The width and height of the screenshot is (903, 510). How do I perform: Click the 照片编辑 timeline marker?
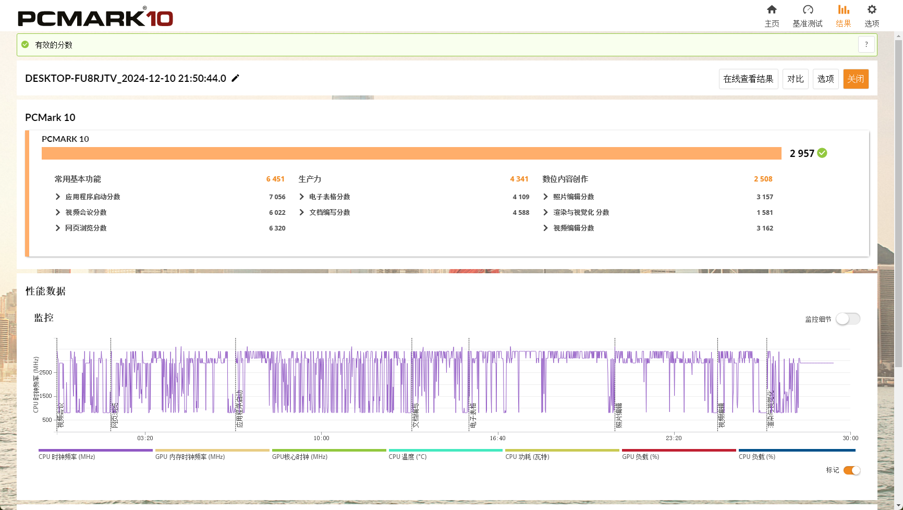point(619,415)
